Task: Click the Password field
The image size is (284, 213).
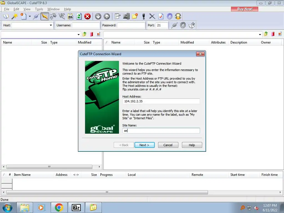Action: click(131, 25)
